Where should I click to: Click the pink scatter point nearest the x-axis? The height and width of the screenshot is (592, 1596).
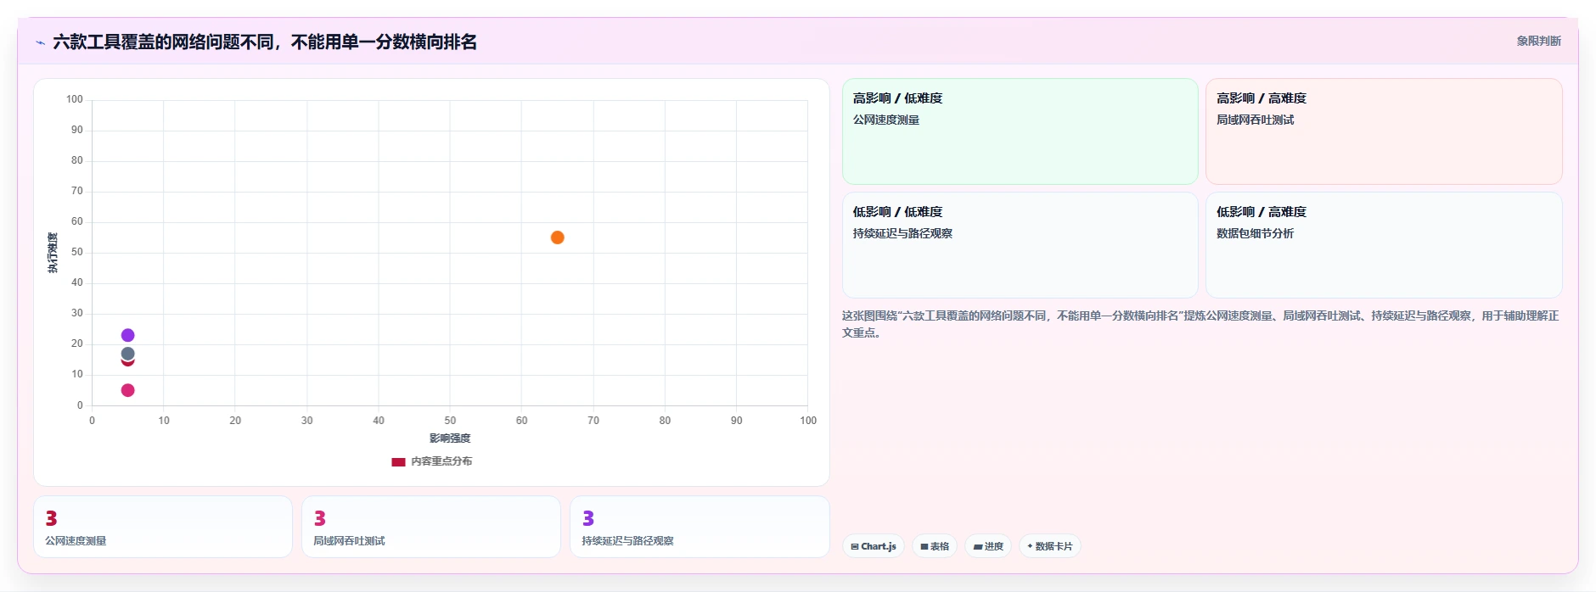point(128,390)
